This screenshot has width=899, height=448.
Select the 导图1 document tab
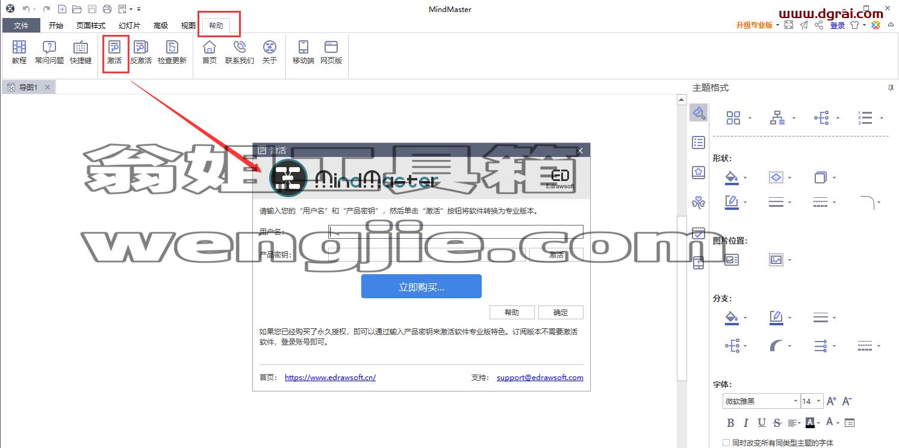(28, 87)
